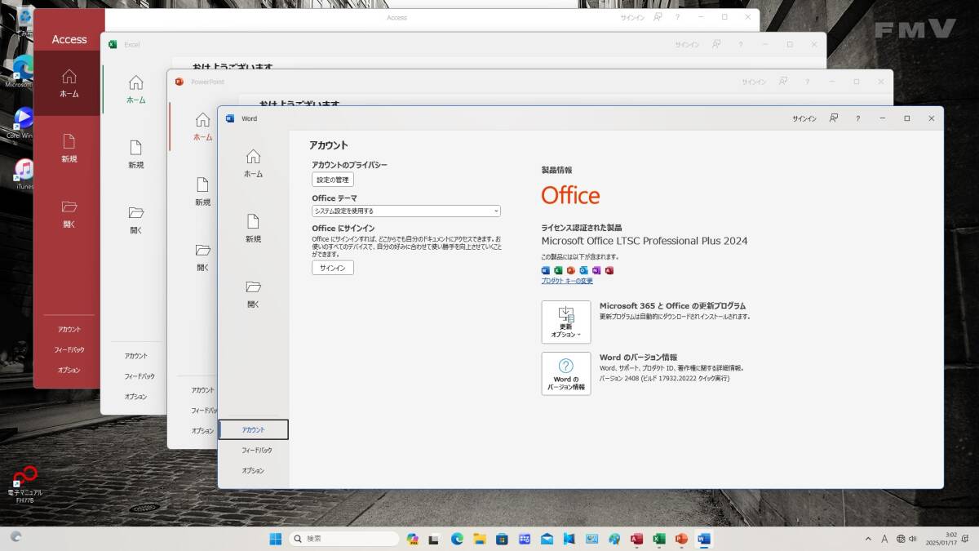Click 設定の管理 button
Screen dimensions: 979x551
coord(333,180)
